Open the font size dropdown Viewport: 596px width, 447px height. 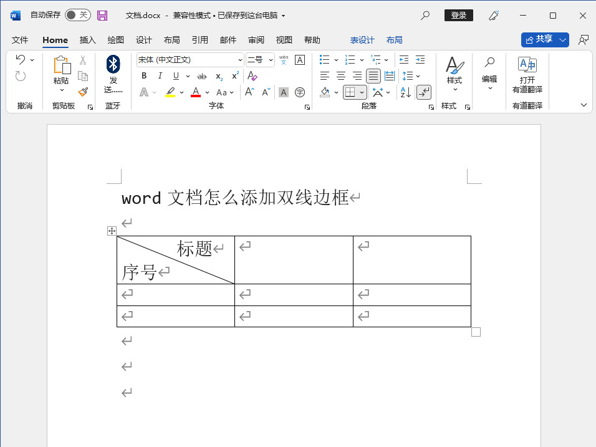[x=271, y=60]
